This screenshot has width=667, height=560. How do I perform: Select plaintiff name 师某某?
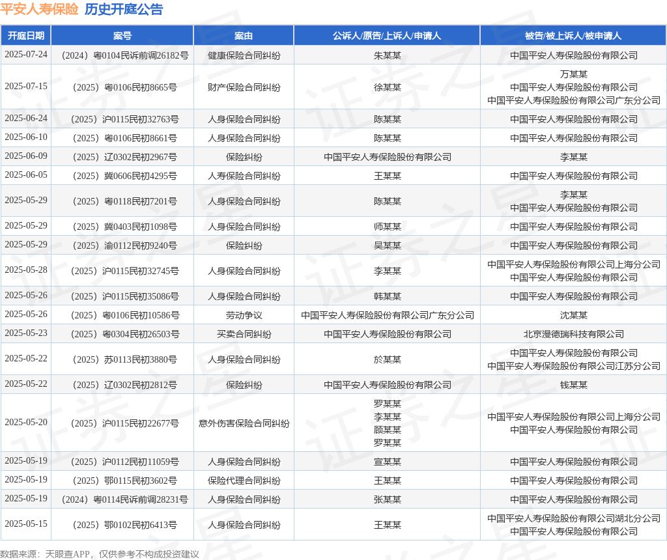pos(387,227)
